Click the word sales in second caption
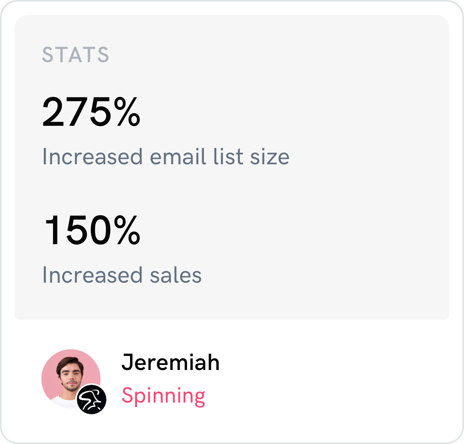 (176, 275)
